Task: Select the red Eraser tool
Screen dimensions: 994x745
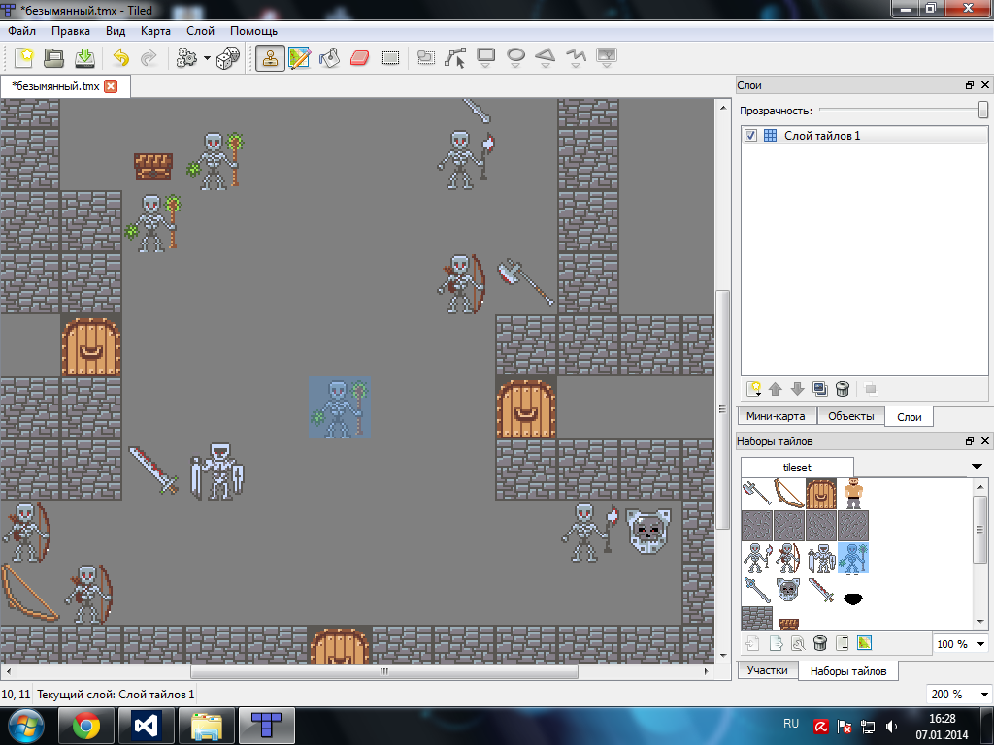Action: (359, 58)
